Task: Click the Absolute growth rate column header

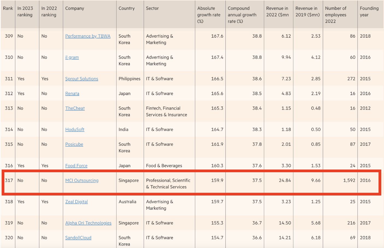Action: pos(209,15)
